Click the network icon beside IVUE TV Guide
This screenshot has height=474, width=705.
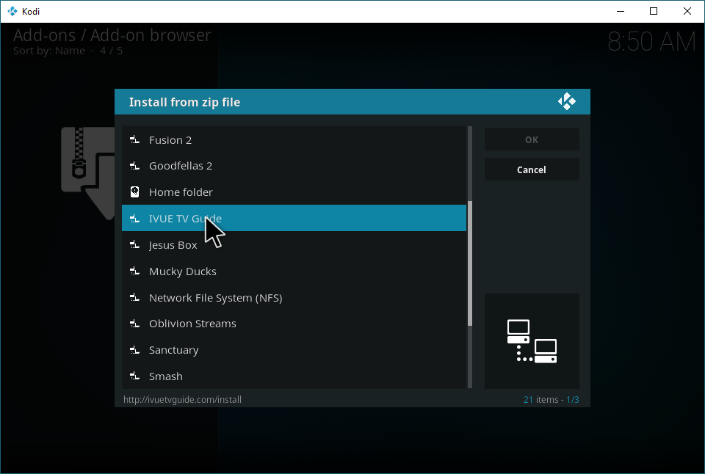[x=134, y=219]
